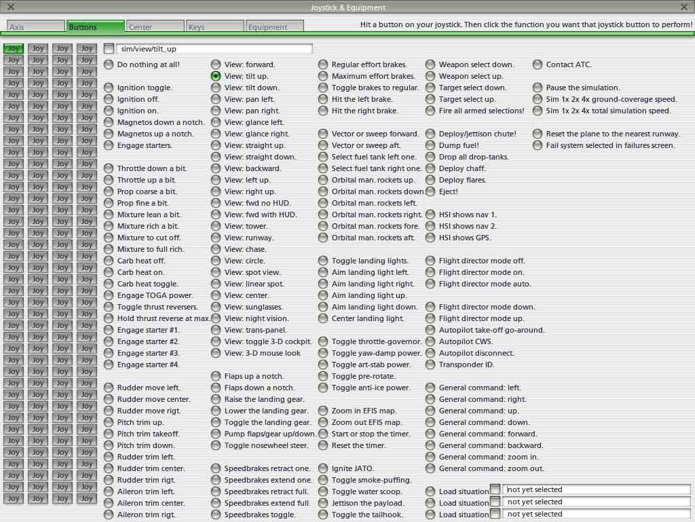This screenshot has height=522, width=695.
Task: Open the Equipment tab
Action: click(x=274, y=27)
